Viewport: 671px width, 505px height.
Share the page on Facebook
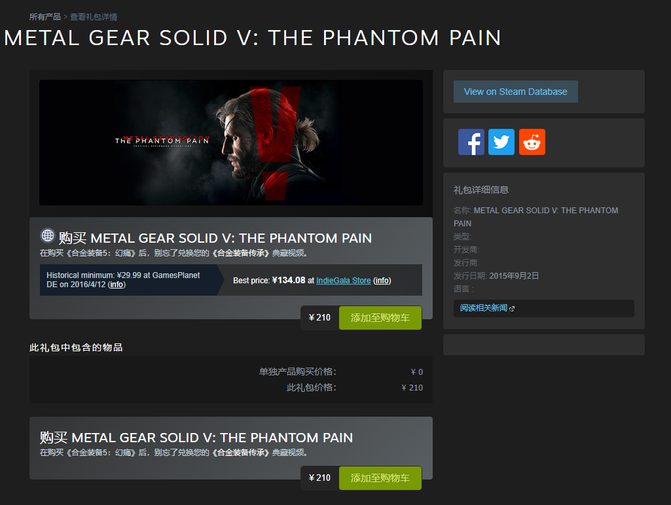point(471,142)
